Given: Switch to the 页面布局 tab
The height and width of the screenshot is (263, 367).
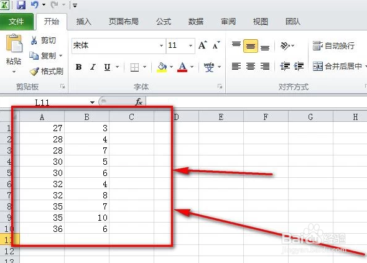Looking at the screenshot, I should [x=123, y=22].
